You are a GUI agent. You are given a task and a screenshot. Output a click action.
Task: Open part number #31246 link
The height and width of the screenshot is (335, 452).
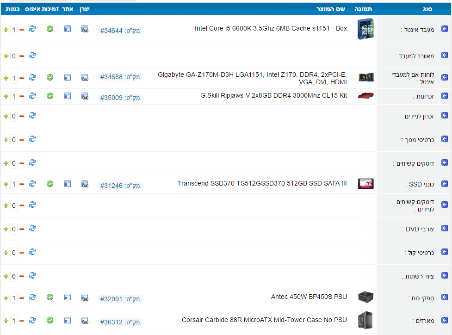coord(120,186)
